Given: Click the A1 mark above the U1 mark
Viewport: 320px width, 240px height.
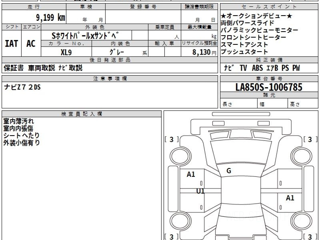Looking at the screenshot, I should pos(191,174).
